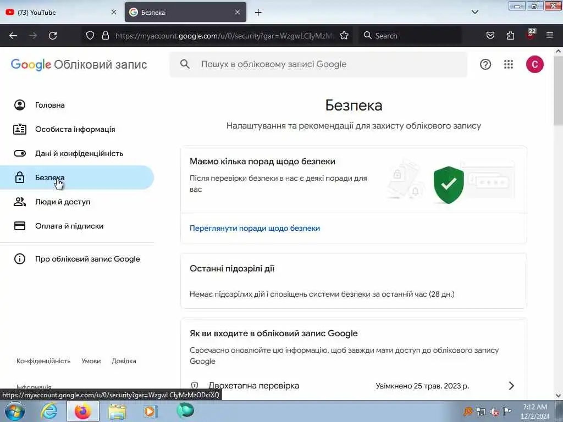Click the green shield checkmark image
This screenshot has width=563, height=422.
449,185
